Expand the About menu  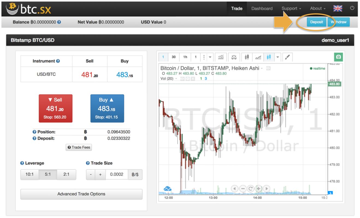point(318,8)
